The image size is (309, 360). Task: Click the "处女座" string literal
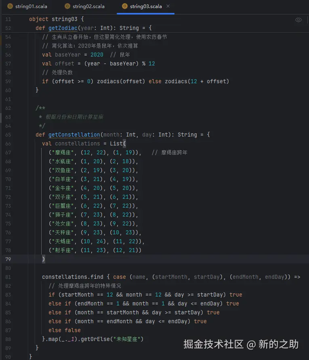(x=63, y=223)
